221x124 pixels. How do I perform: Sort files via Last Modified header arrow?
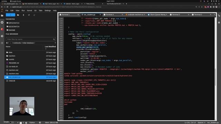pos(46,49)
